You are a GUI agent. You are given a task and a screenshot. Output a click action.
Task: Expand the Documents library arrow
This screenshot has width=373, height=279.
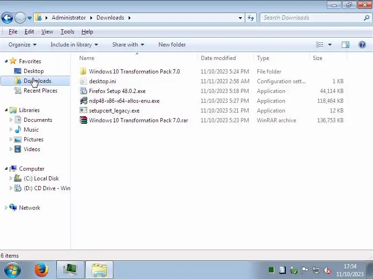(x=11, y=120)
